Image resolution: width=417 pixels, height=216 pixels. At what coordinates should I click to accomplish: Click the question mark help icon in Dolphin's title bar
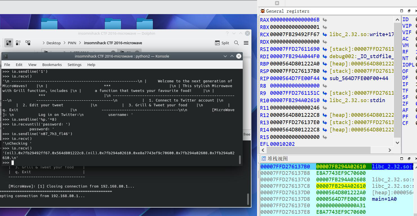point(227,33)
